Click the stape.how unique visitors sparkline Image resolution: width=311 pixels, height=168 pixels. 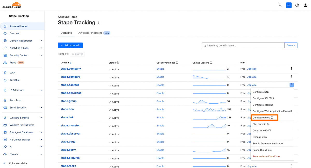coord(209,110)
